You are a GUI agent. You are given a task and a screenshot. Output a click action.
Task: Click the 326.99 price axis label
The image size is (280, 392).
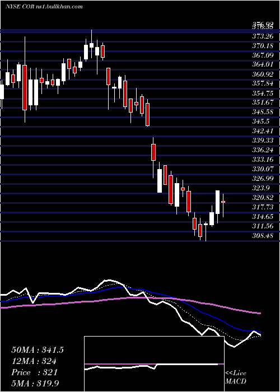click(x=263, y=179)
